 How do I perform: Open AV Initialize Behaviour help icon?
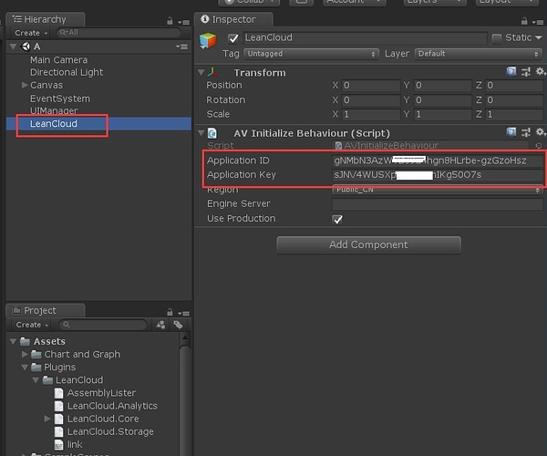(x=511, y=132)
